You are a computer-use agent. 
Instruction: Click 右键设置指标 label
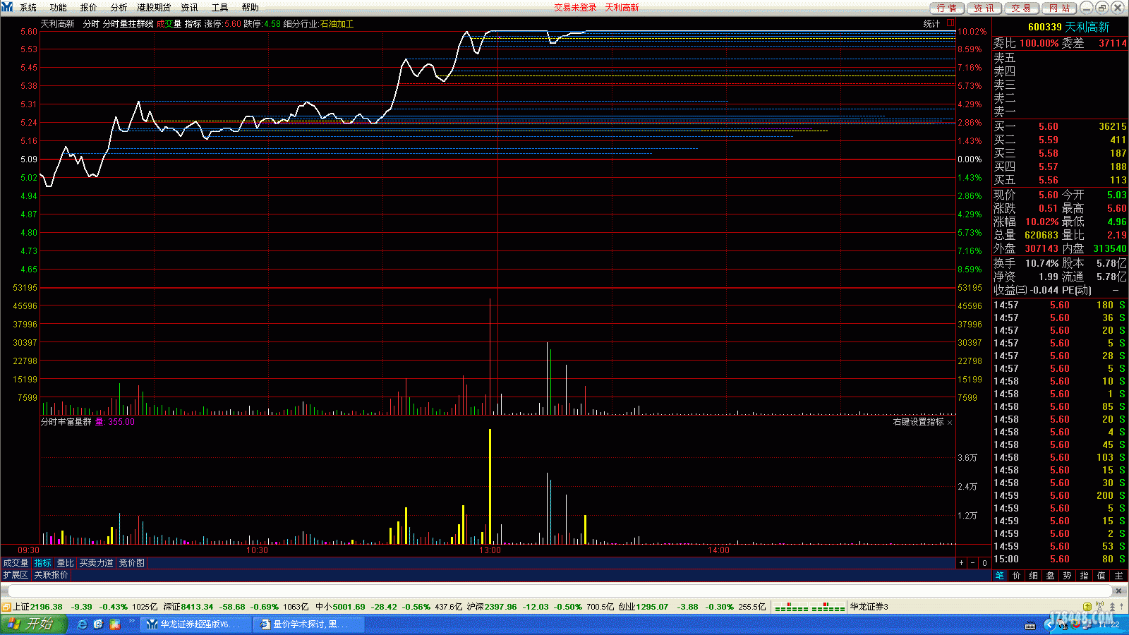pos(918,422)
